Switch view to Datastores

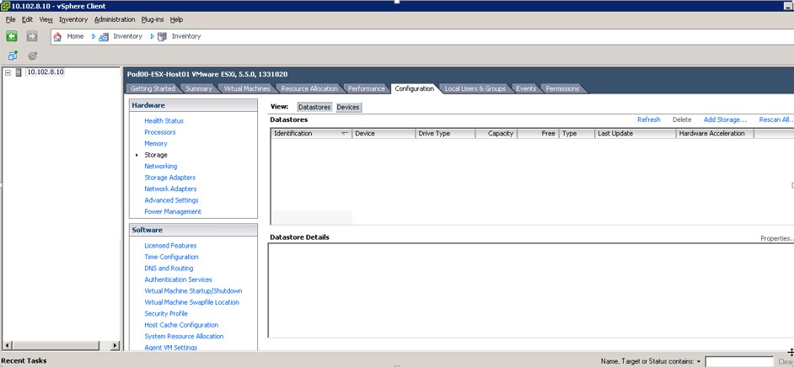[314, 107]
